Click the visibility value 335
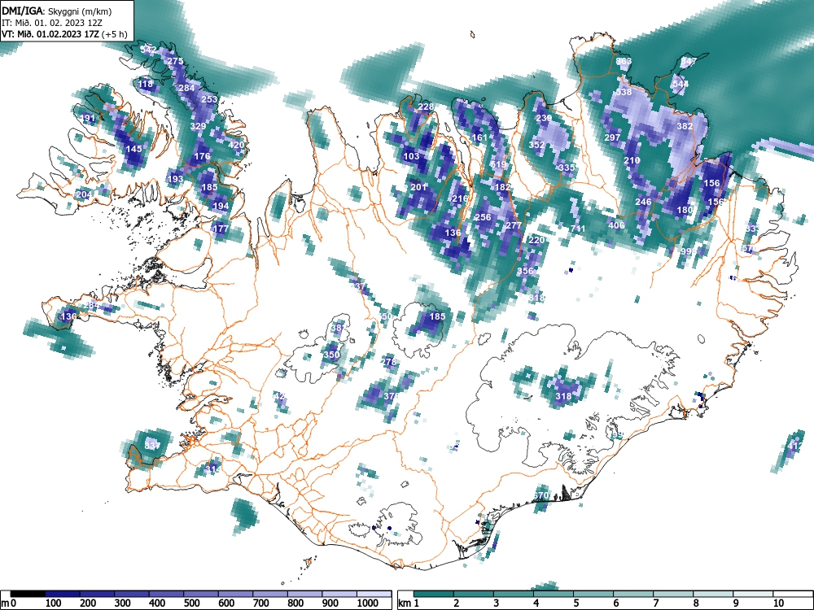This screenshot has height=610, width=814. 567,168
